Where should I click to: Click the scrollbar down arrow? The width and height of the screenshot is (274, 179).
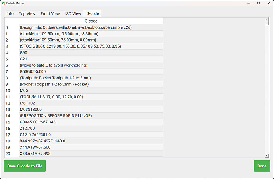267,154
